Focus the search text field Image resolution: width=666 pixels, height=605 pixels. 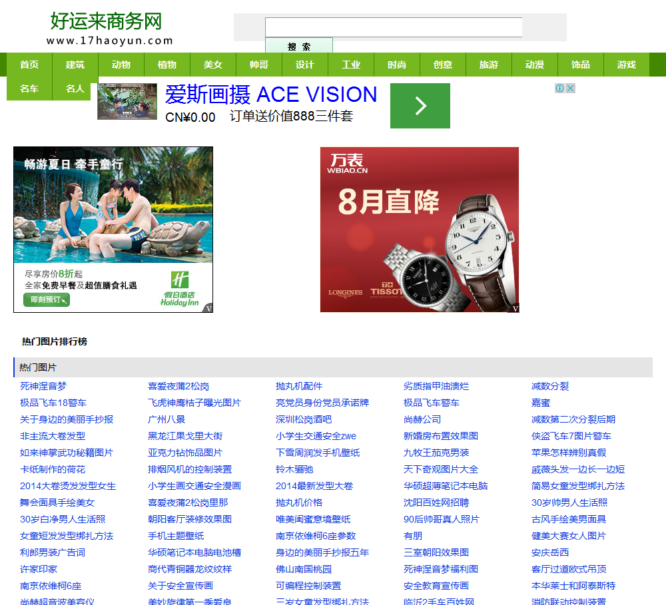tap(394, 27)
